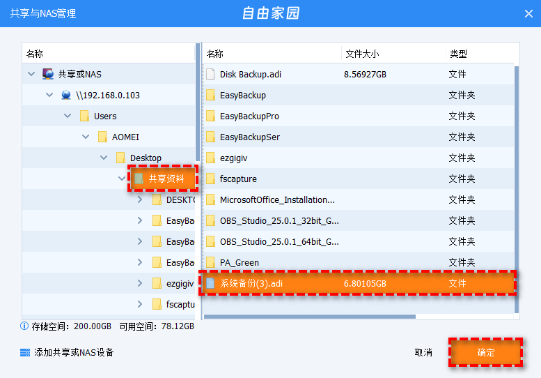Screen dimensions: 541x378
Task: Select the PA_Green row name
Action: [240, 263]
